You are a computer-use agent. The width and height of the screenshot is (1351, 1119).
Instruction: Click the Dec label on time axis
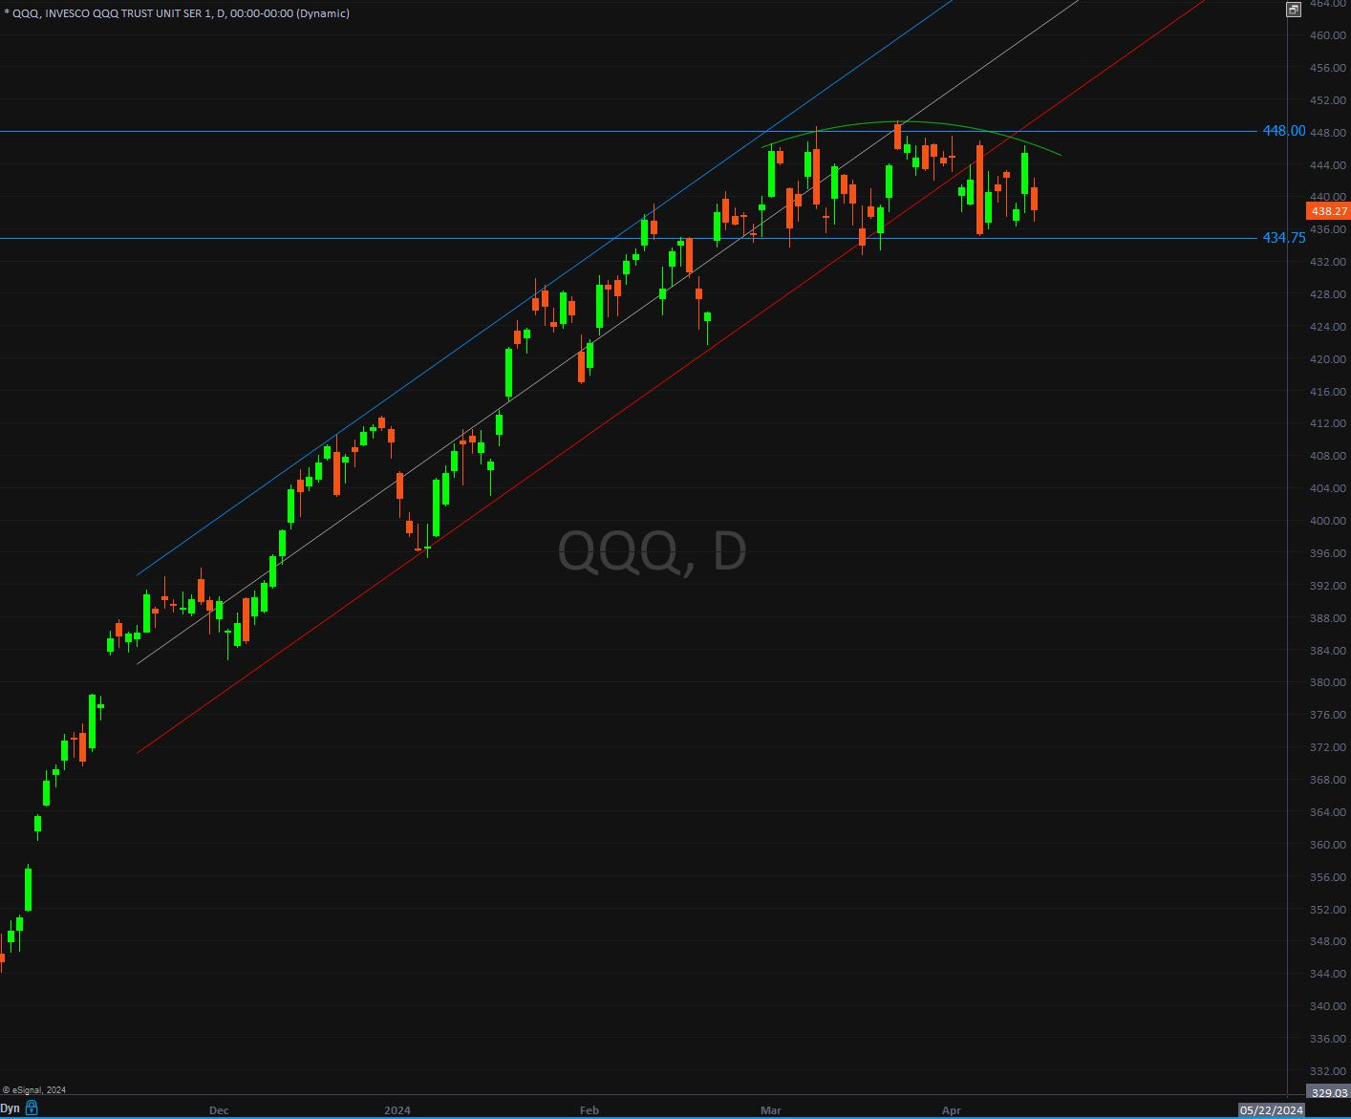[219, 1109]
